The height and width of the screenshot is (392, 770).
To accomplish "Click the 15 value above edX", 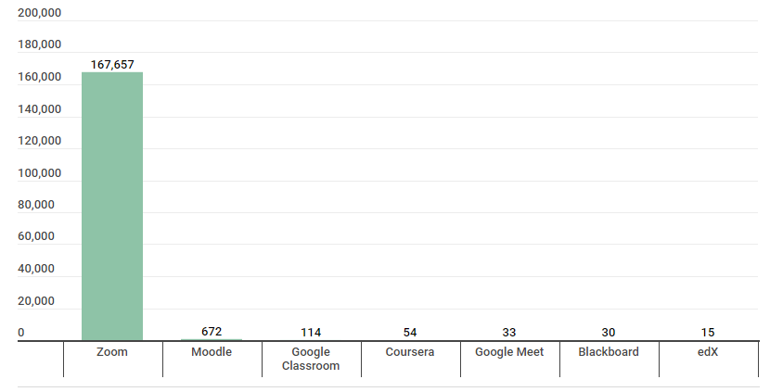I will coord(708,333).
